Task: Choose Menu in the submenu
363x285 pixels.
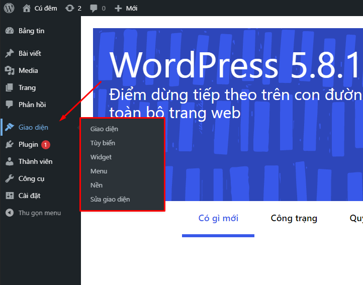Action: point(99,171)
